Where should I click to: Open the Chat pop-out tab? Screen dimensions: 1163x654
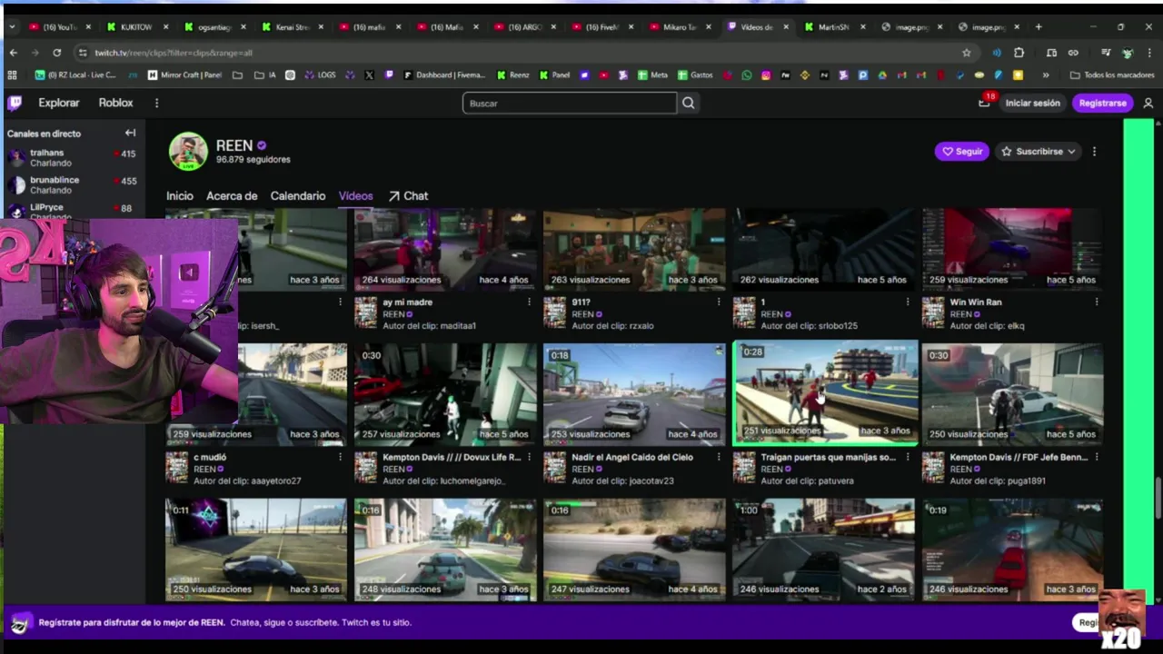point(408,196)
